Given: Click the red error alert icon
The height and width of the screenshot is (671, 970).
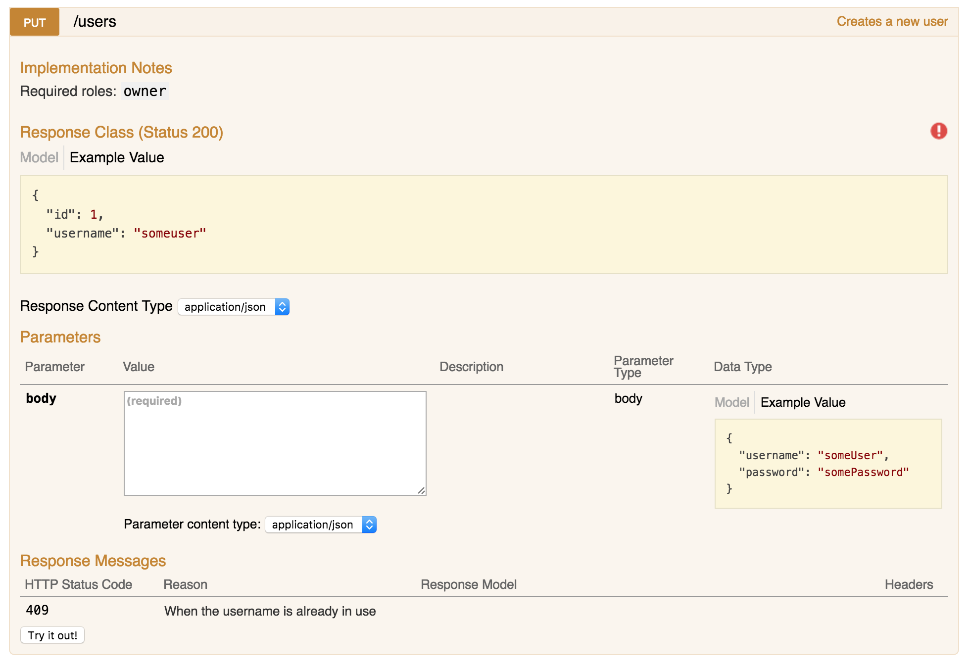Looking at the screenshot, I should [x=938, y=131].
